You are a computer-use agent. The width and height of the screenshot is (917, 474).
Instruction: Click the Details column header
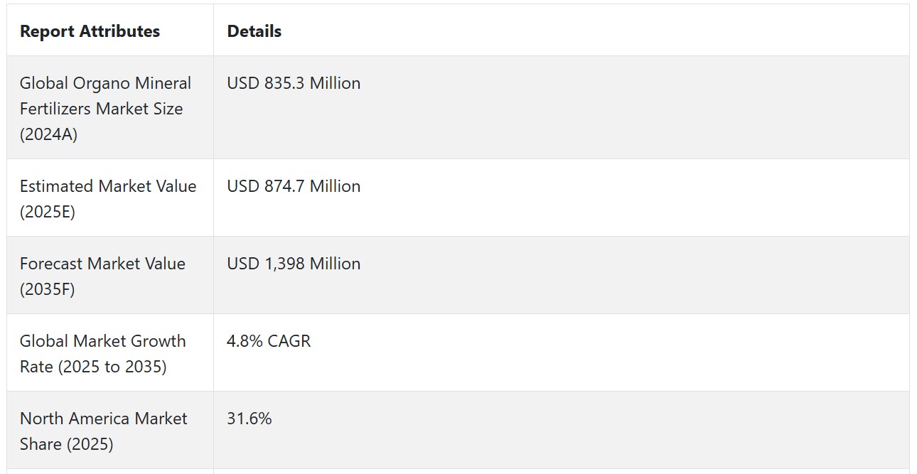(x=254, y=31)
